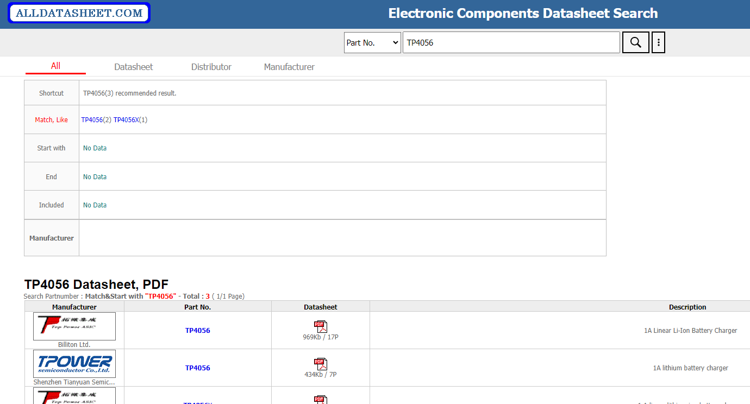This screenshot has width=750, height=404.
Task: Open the Part No. search type dropdown
Action: [372, 42]
